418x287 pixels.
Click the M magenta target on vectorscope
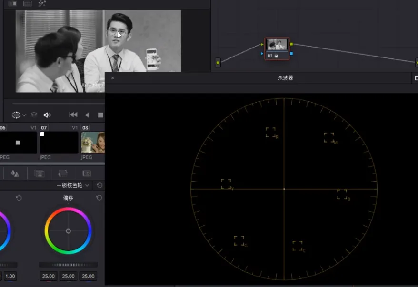(x=329, y=137)
